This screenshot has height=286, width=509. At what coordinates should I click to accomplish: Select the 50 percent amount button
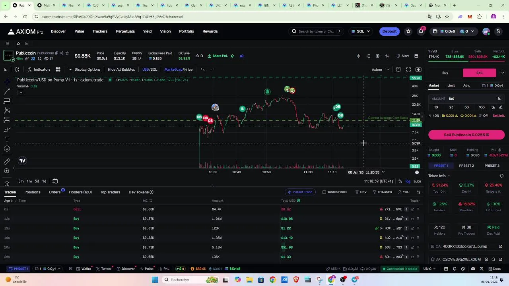pyautogui.click(x=466, y=107)
